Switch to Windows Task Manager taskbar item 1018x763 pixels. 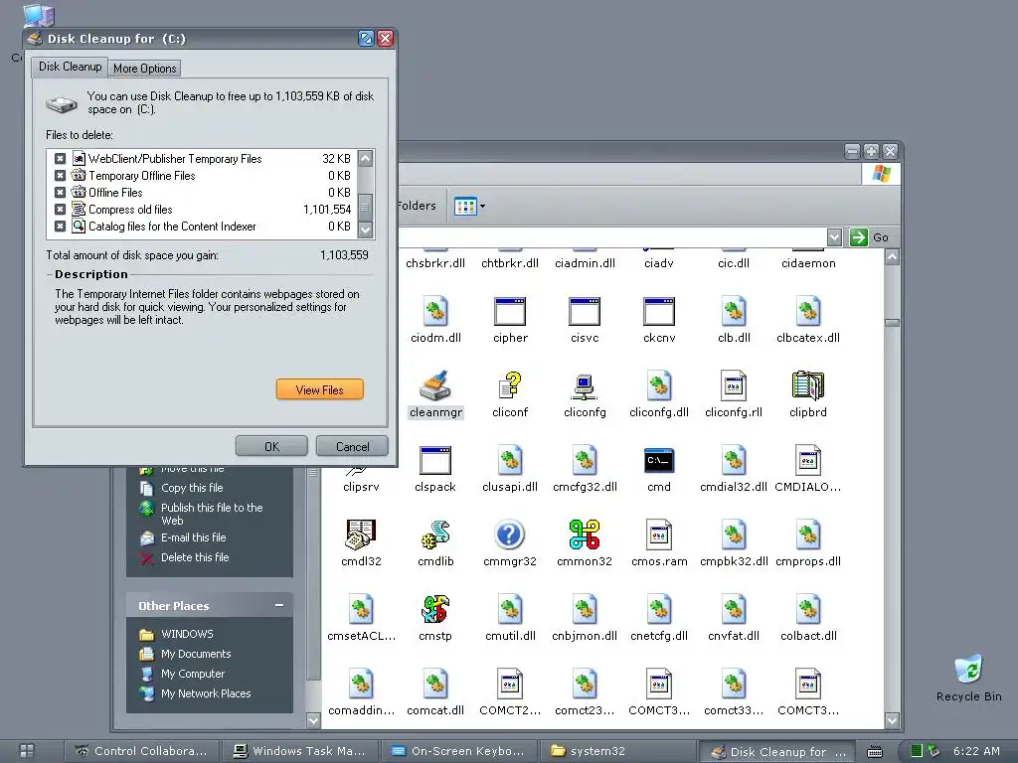300,751
